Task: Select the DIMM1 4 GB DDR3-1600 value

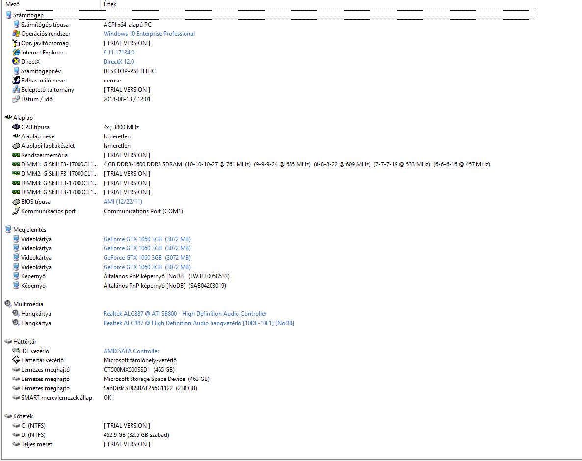Action: click(296, 164)
